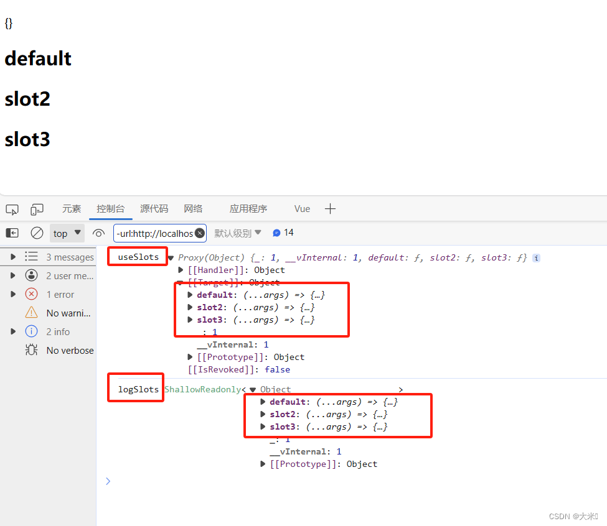607x526 pixels.
Task: Select the 2 user messages filter
Action: click(x=50, y=275)
